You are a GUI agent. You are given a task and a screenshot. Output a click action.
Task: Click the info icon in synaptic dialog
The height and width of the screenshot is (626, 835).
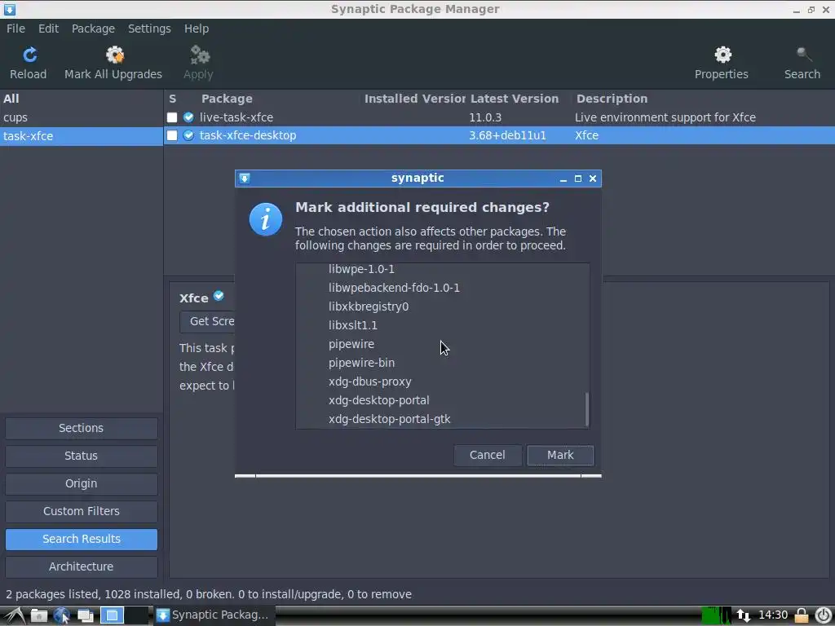[x=265, y=218]
